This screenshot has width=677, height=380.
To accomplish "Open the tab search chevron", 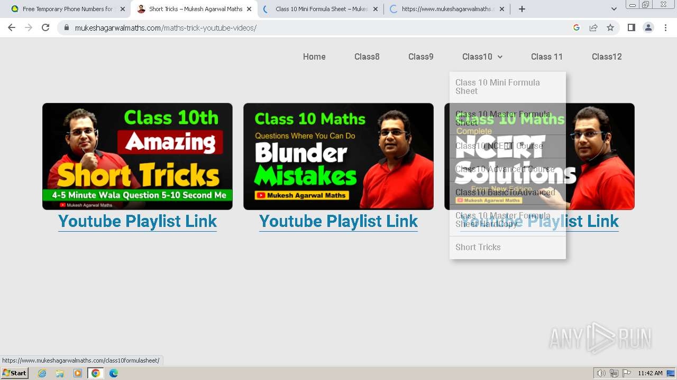I will [614, 9].
